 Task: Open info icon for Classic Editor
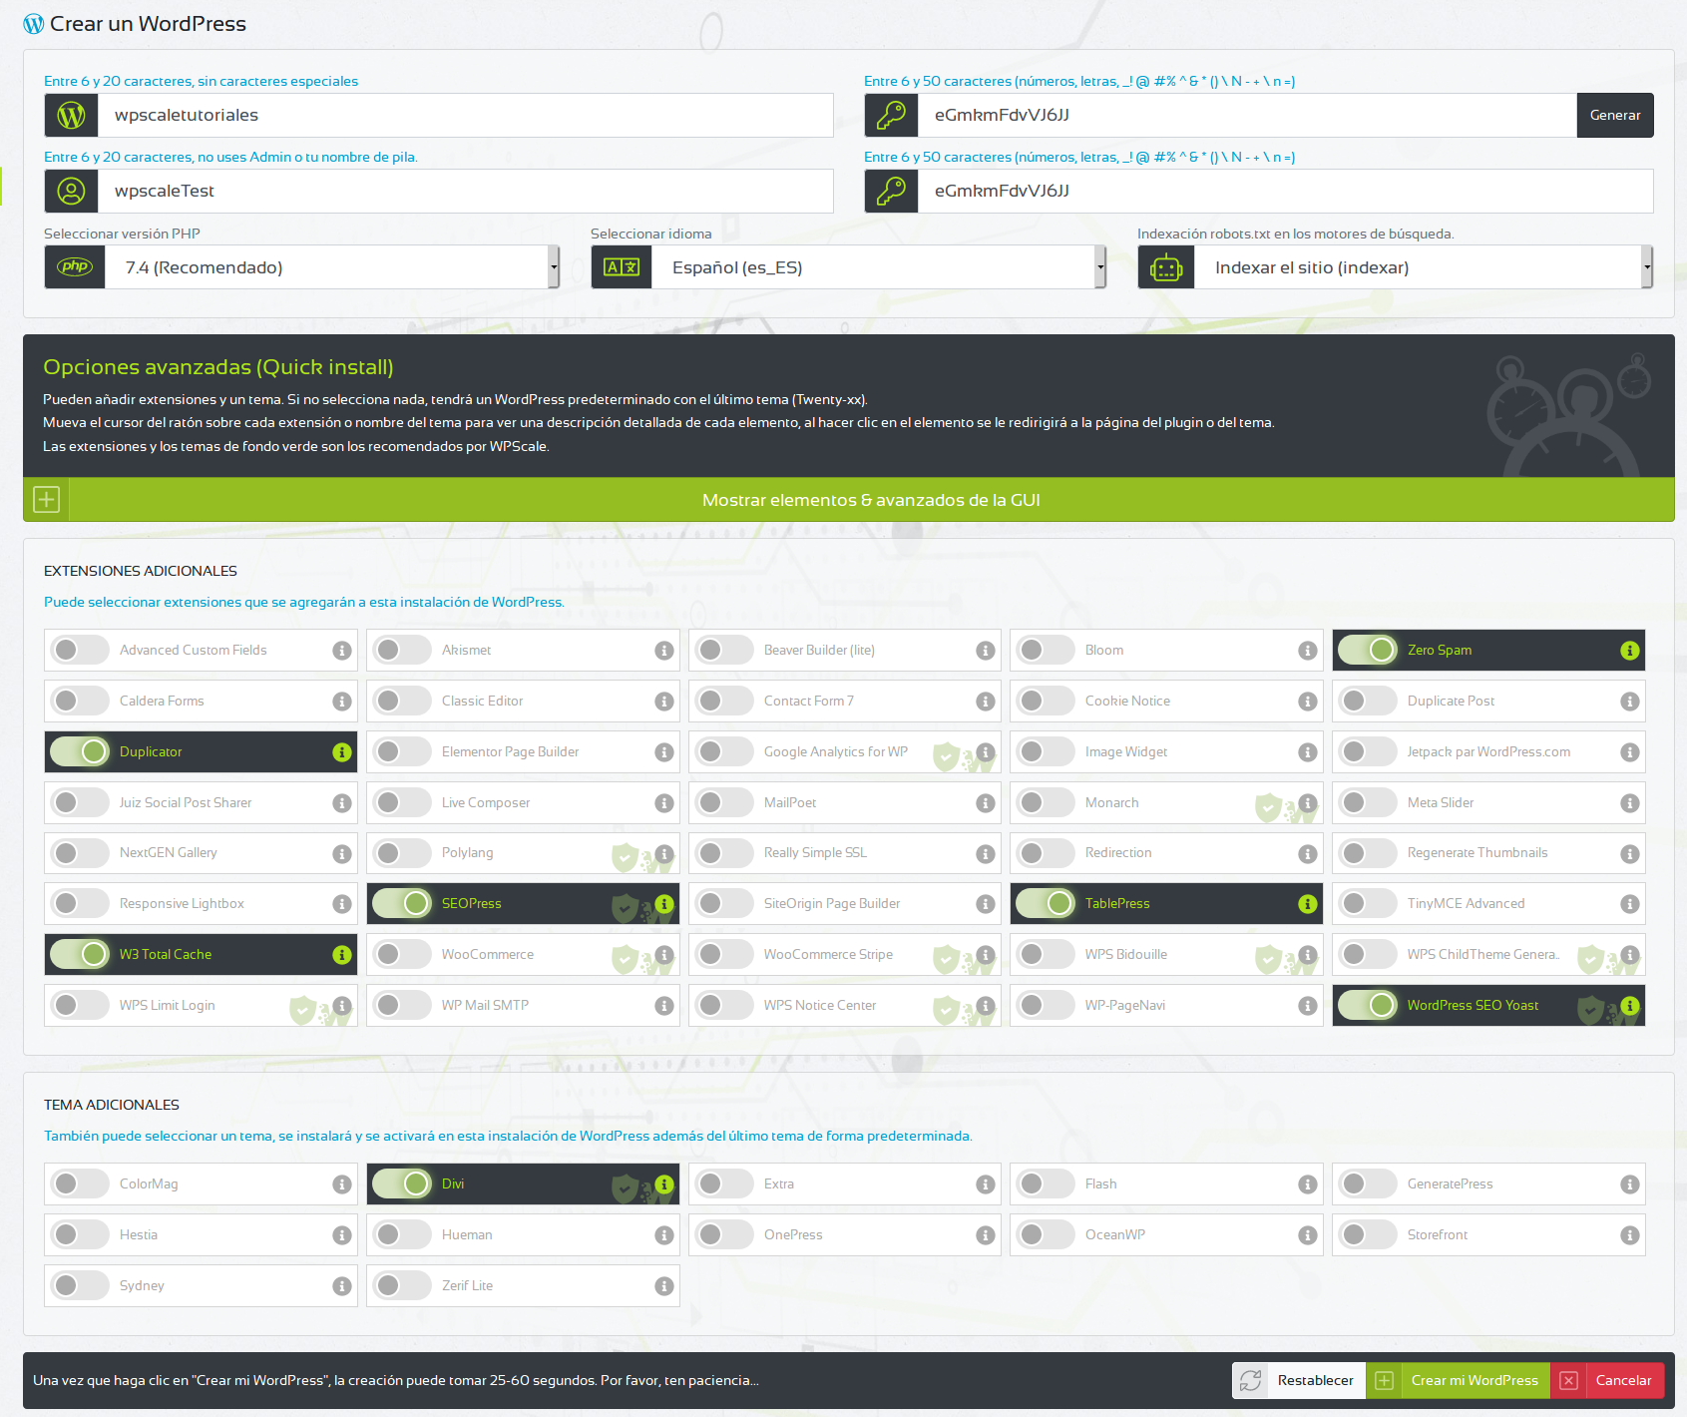[x=664, y=702]
